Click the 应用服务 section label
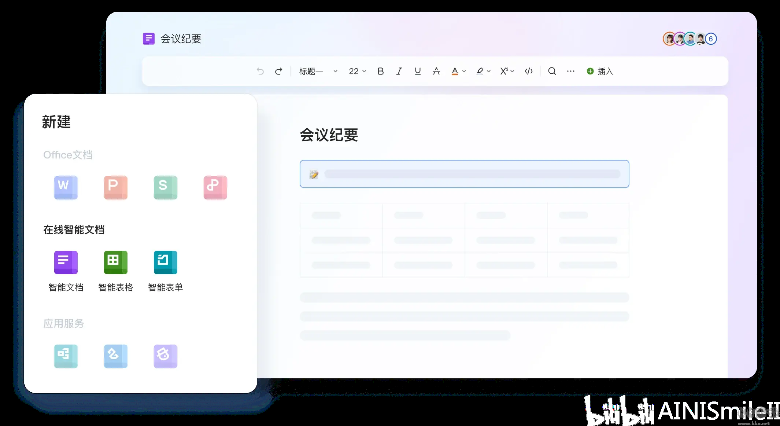This screenshot has width=780, height=426. 64,323
